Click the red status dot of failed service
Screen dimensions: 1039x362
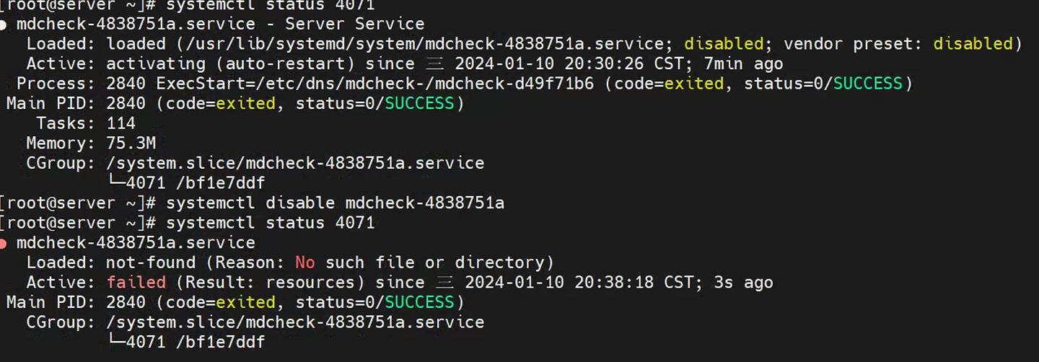pos(4,243)
